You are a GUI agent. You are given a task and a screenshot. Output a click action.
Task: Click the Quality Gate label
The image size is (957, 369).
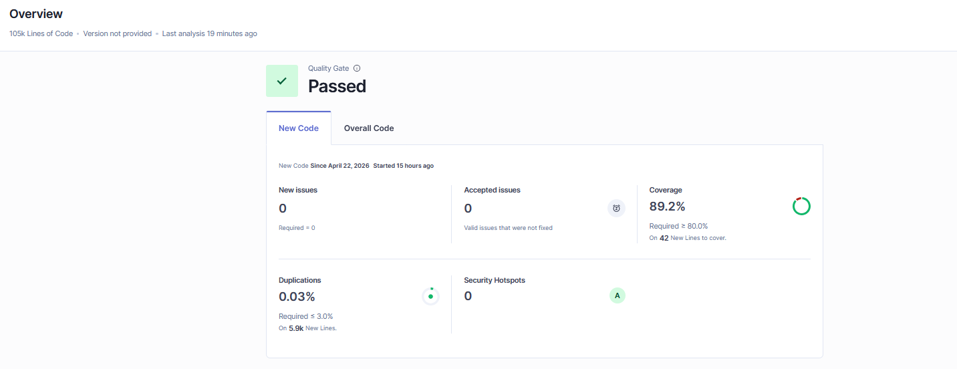click(329, 68)
